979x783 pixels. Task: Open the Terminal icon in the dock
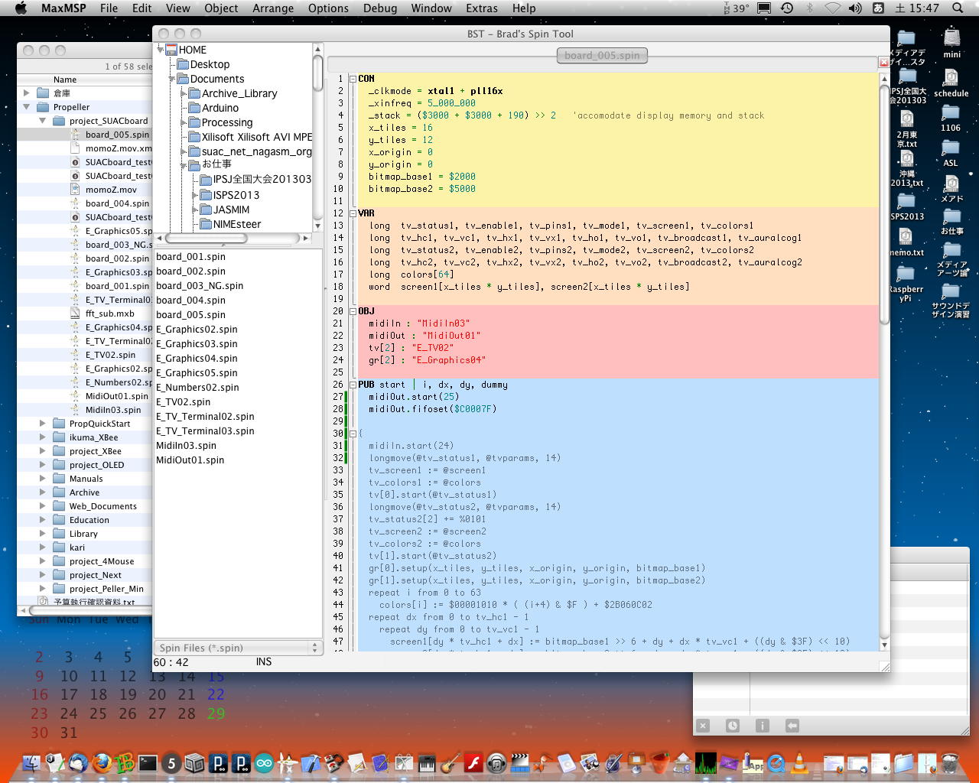(148, 763)
